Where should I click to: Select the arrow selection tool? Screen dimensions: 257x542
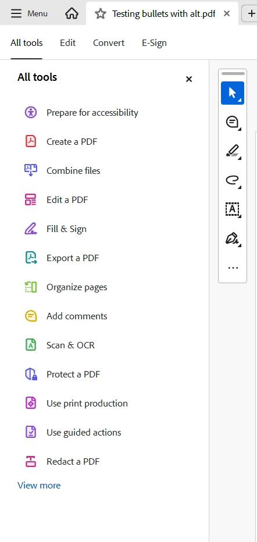point(233,93)
